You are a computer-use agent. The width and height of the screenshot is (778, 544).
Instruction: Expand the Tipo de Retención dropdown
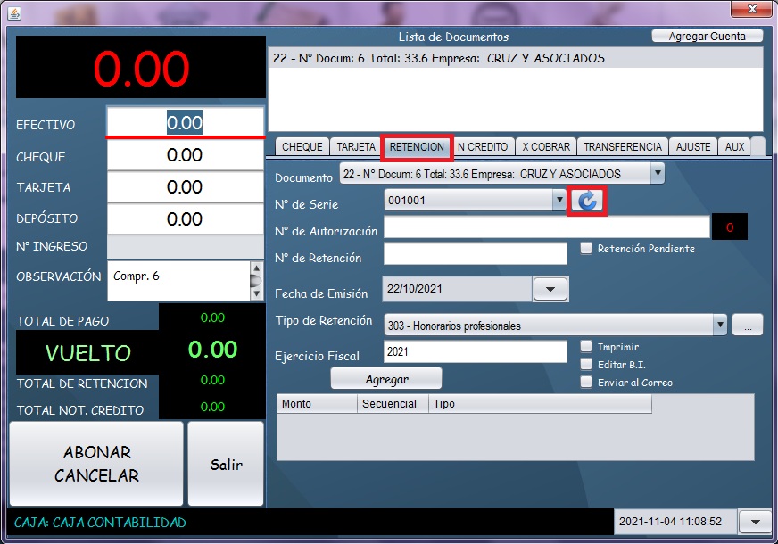719,326
